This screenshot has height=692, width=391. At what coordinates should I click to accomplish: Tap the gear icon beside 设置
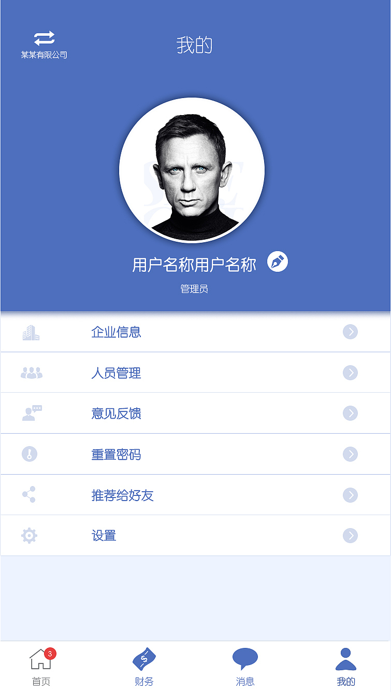[30, 535]
